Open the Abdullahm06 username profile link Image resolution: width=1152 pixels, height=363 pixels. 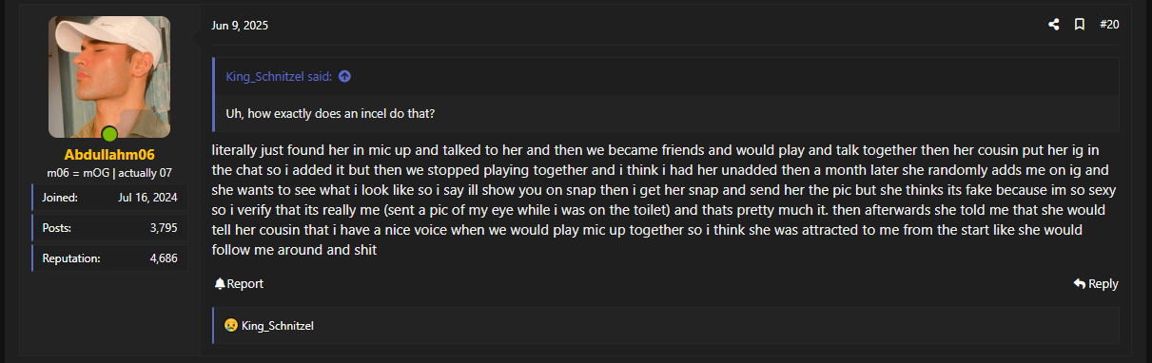coord(109,154)
